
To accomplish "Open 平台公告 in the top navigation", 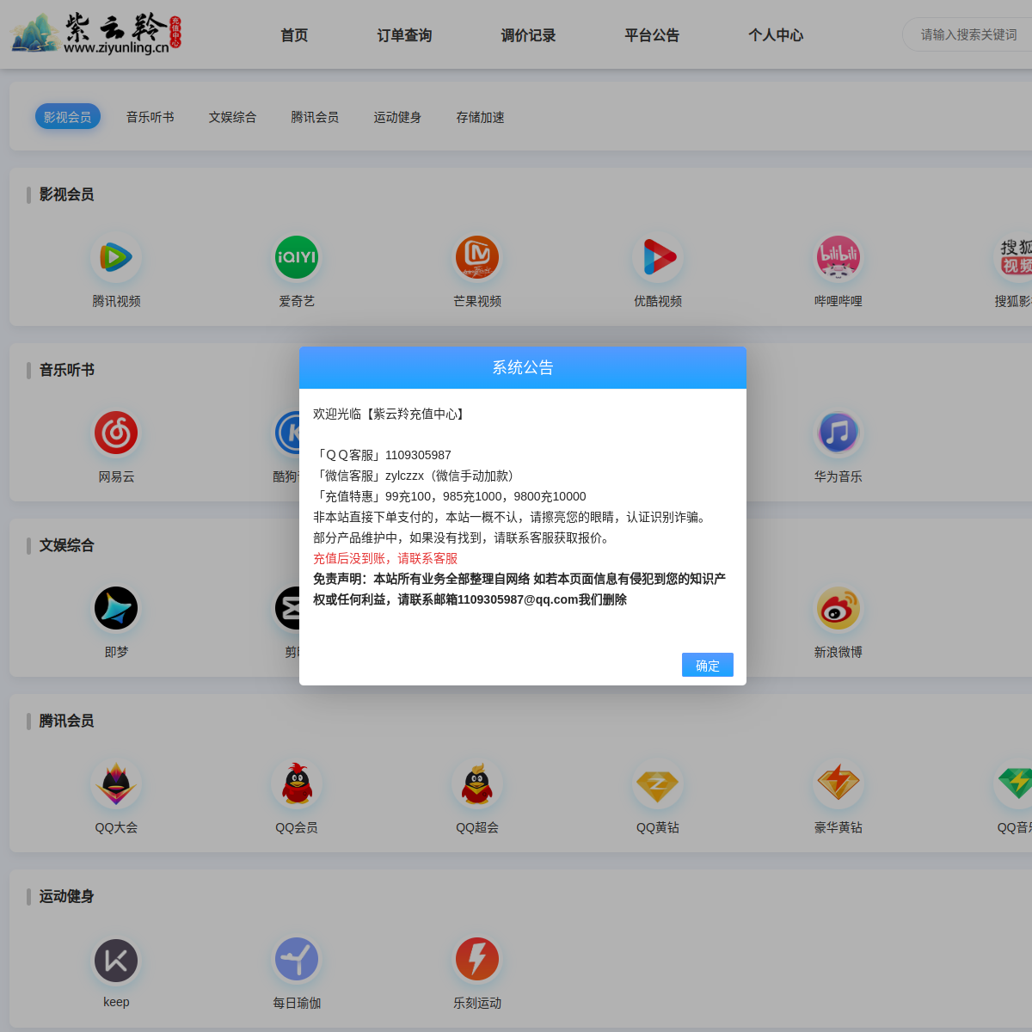I will (652, 35).
